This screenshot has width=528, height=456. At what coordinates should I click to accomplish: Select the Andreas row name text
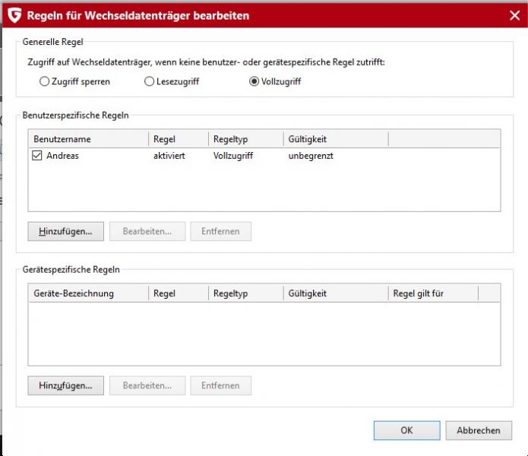pos(62,156)
